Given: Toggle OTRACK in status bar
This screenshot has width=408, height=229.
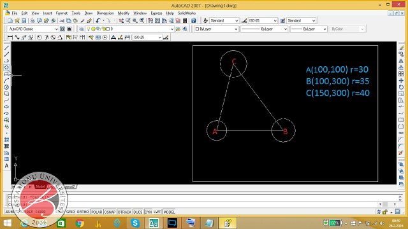Looking at the screenshot, I should pos(124,212).
